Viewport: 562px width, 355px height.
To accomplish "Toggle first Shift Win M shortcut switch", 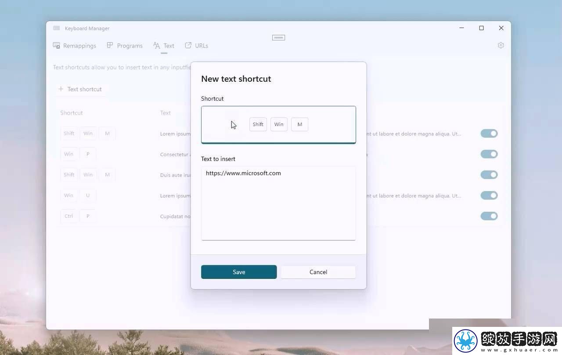I will [489, 134].
